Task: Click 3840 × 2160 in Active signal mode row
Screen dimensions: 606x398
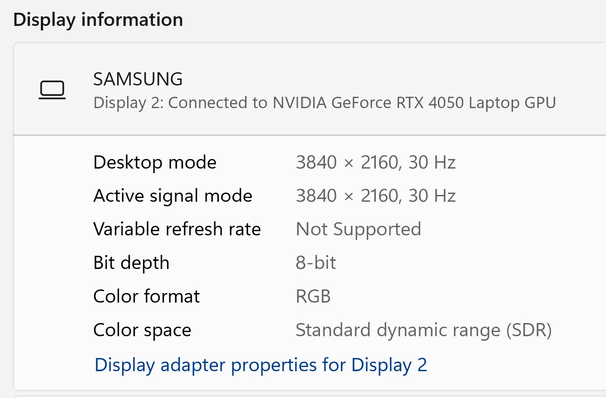Action: pos(347,196)
